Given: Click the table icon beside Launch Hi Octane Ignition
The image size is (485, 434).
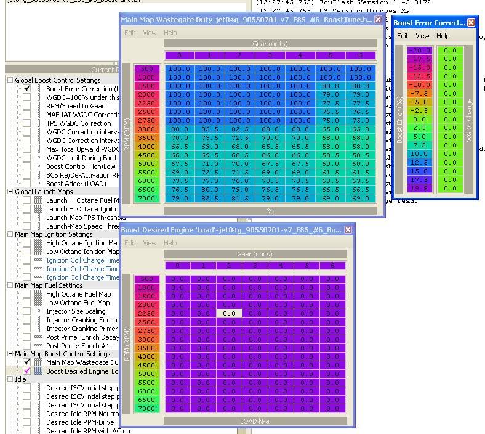Looking at the screenshot, I should point(38,209).
